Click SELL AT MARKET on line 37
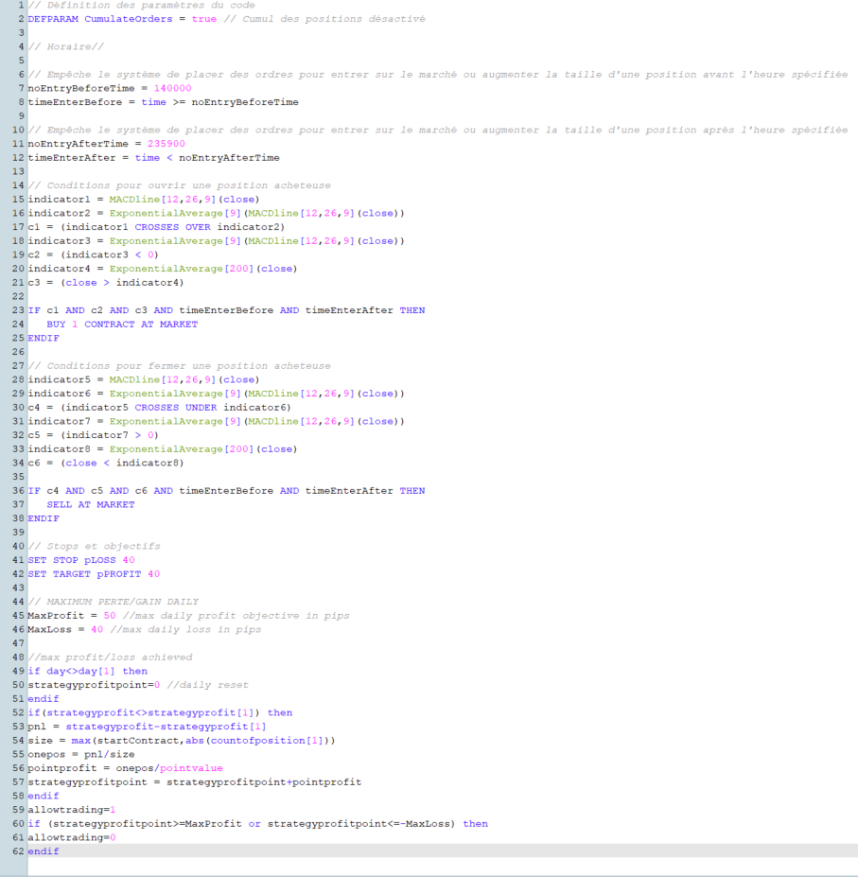The image size is (858, 877). [91, 504]
